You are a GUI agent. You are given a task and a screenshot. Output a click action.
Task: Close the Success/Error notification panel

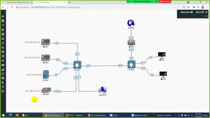pyautogui.click(x=206, y=12)
